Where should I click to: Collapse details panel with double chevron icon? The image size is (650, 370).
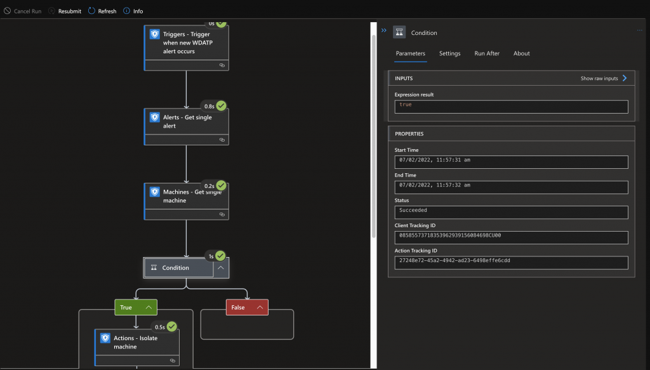pyautogui.click(x=384, y=30)
